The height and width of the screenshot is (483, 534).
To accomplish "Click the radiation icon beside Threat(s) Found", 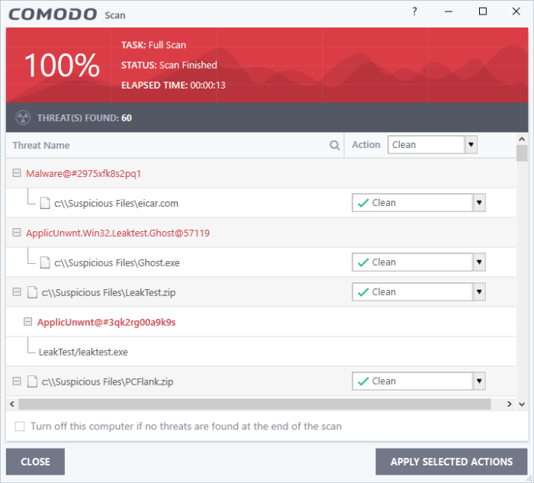I will coord(23,118).
